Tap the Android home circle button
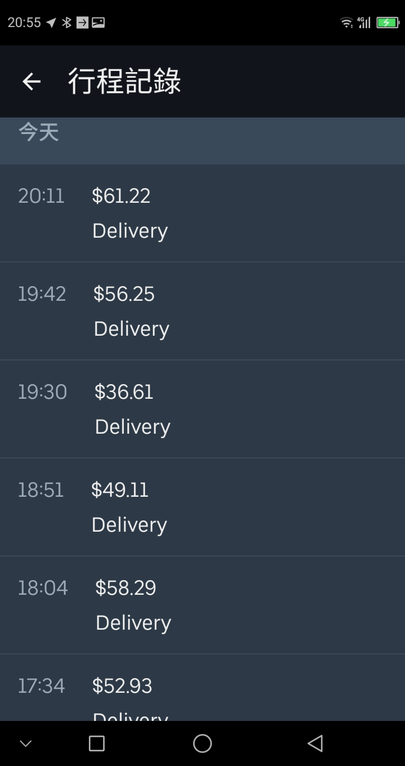Screen dimensions: 405x766 (x=202, y=743)
